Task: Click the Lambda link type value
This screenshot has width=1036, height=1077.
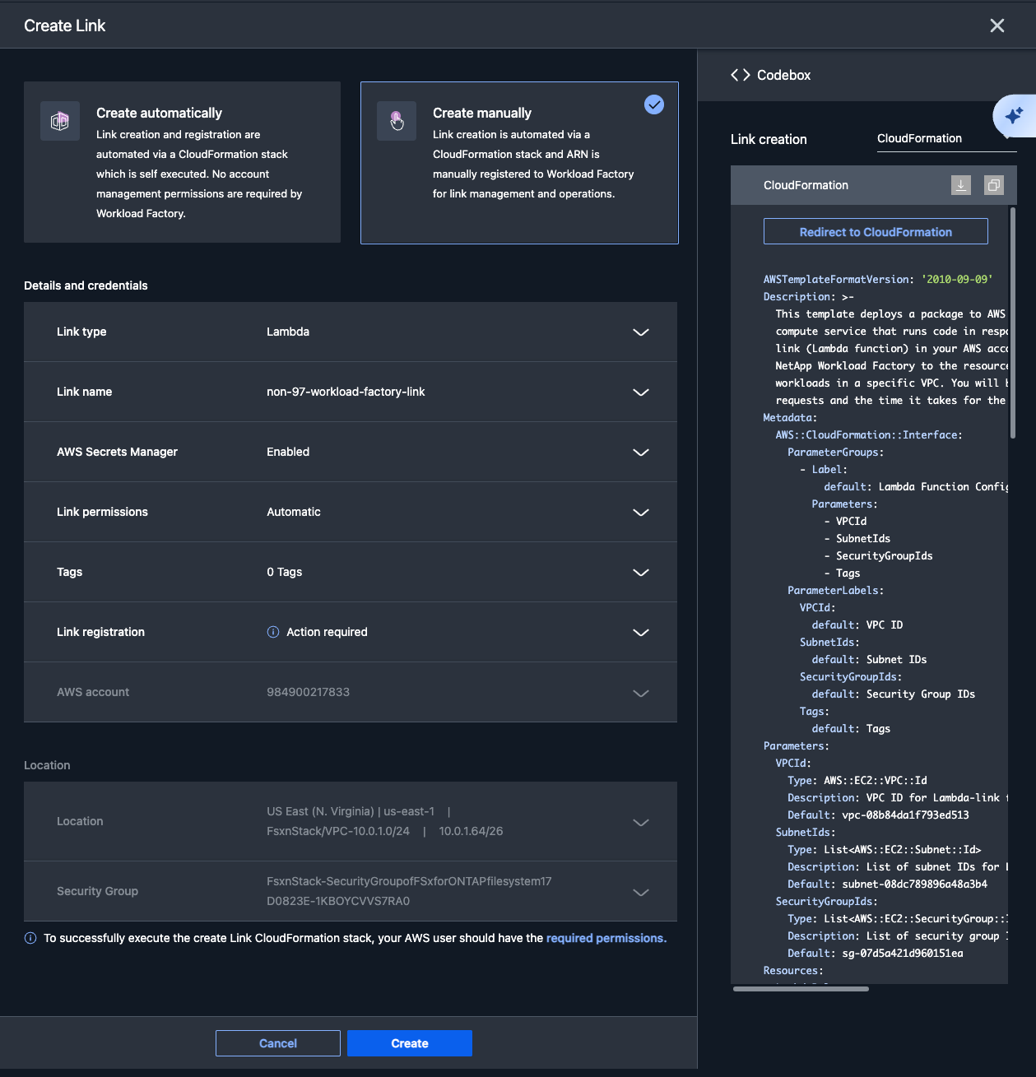Action: point(288,332)
